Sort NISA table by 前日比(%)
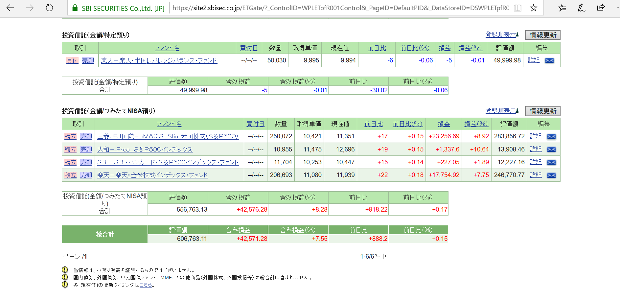 pos(408,124)
